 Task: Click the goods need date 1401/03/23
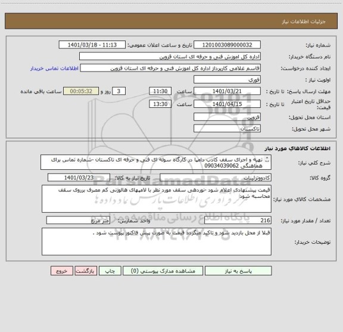[x=79, y=178]
